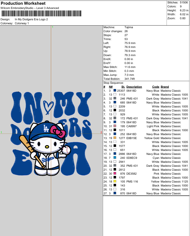Screen dimensions: 190x236
Task: Pick the Pink DE3582 swatch in stop 22
Action: 115,174
